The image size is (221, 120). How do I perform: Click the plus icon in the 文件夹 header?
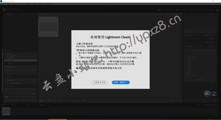pyautogui.click(x=36, y=63)
